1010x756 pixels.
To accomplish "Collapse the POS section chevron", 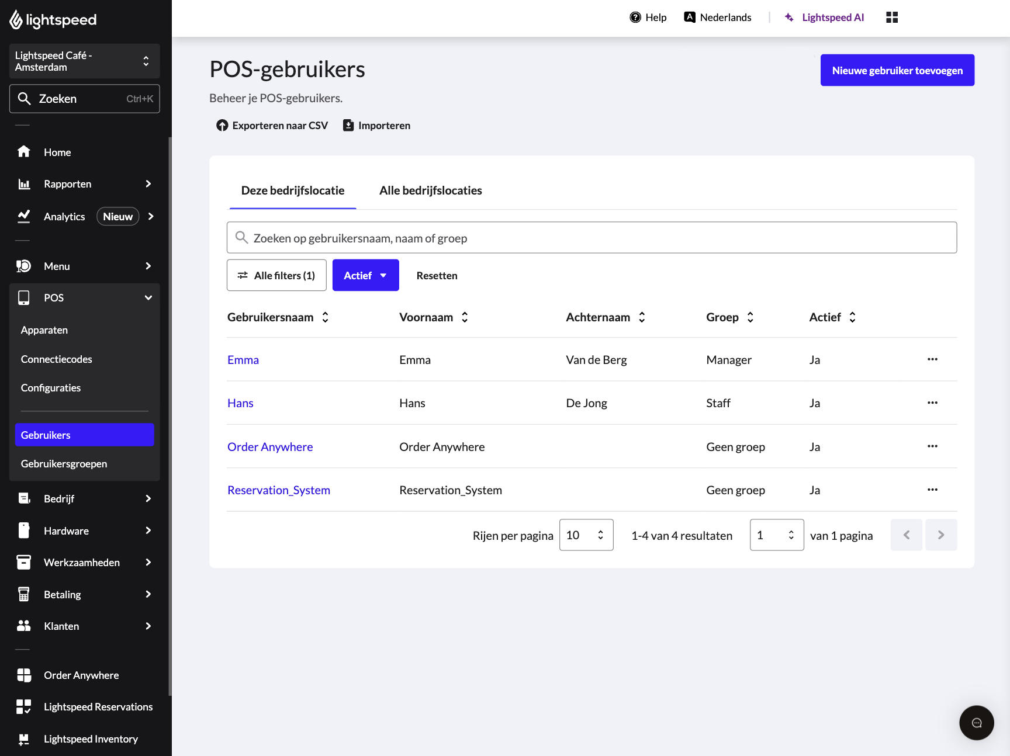I will (x=148, y=298).
